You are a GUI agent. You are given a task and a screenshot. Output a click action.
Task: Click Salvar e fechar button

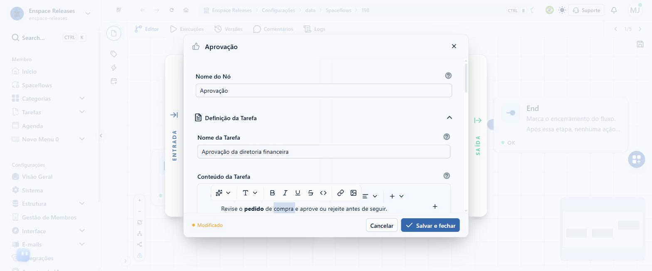click(430, 225)
